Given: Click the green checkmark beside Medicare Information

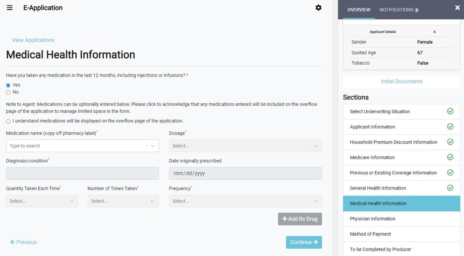Looking at the screenshot, I should pos(450,157).
